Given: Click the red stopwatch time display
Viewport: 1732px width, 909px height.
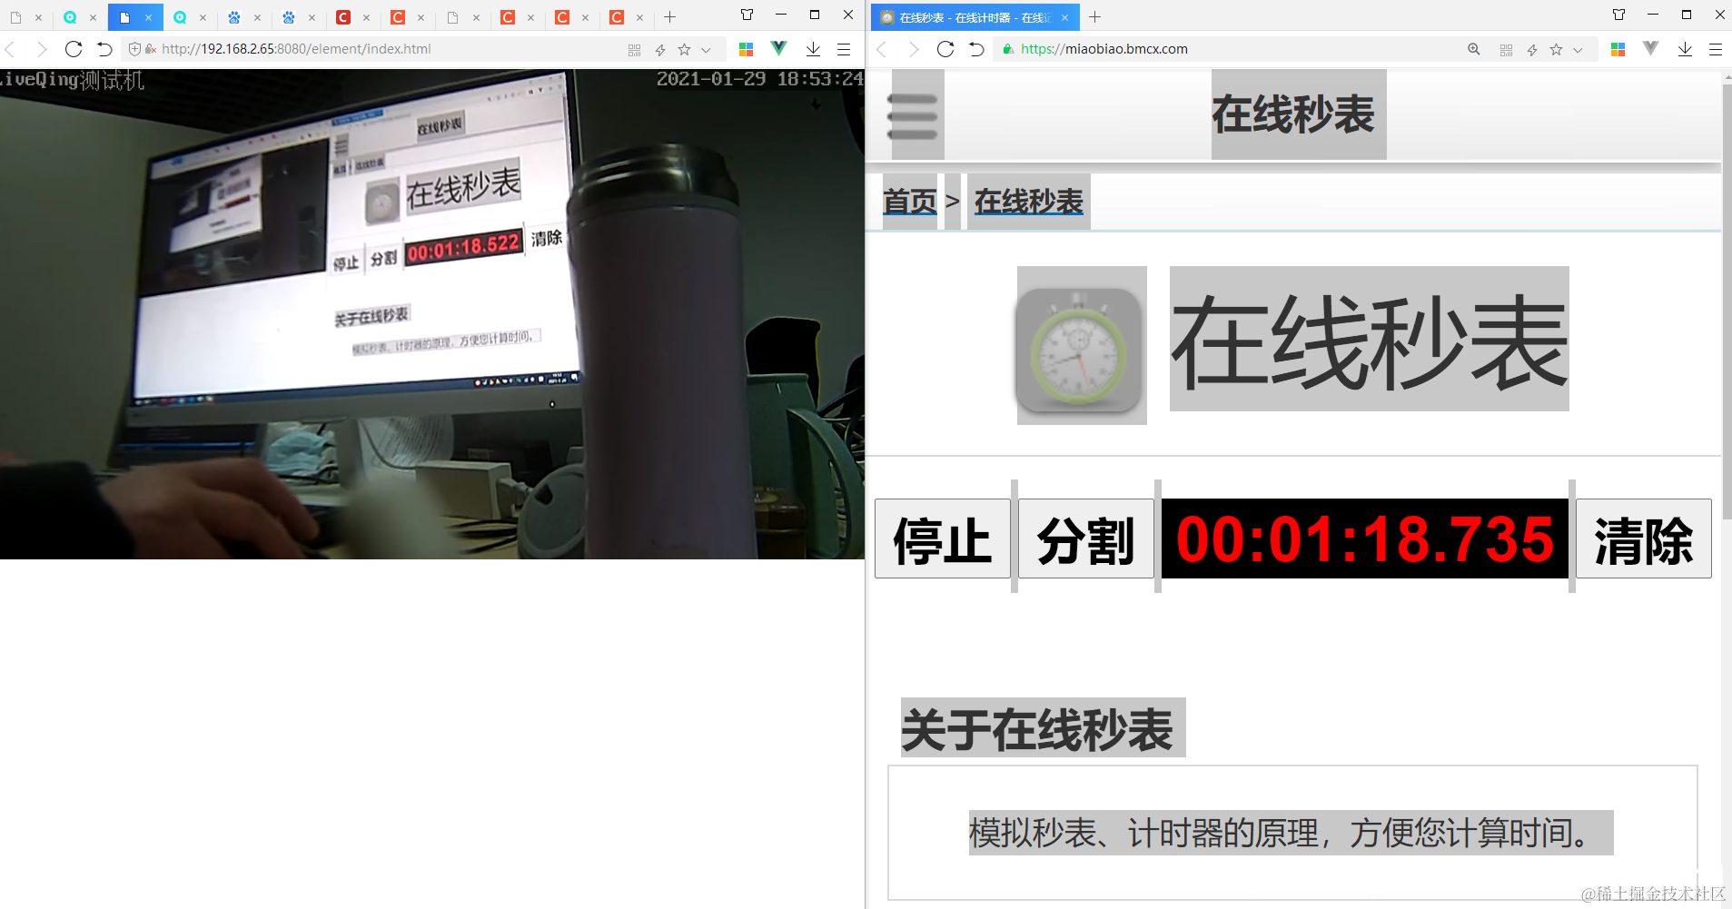Looking at the screenshot, I should tap(1363, 538).
